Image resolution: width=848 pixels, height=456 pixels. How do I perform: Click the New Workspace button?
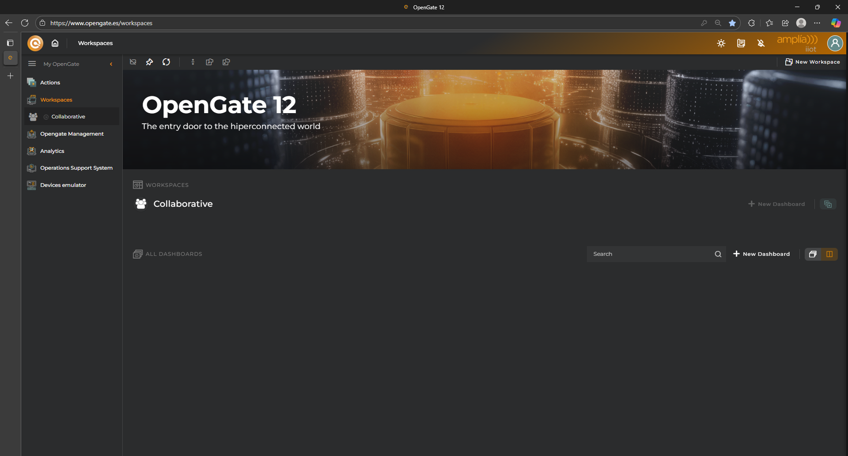813,62
